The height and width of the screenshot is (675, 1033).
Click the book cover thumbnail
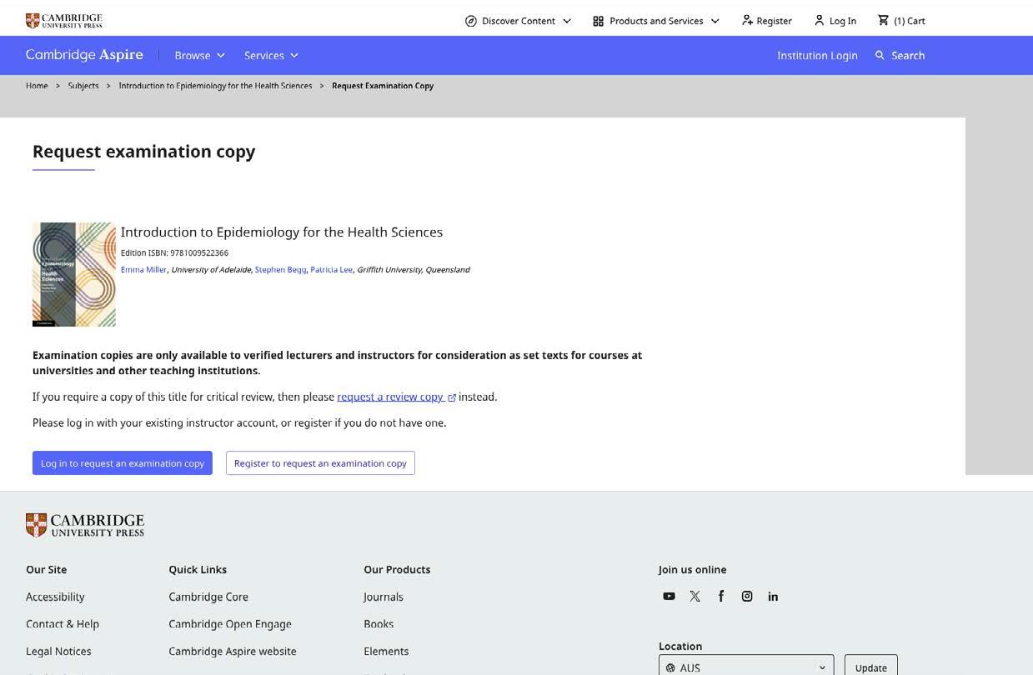point(74,274)
